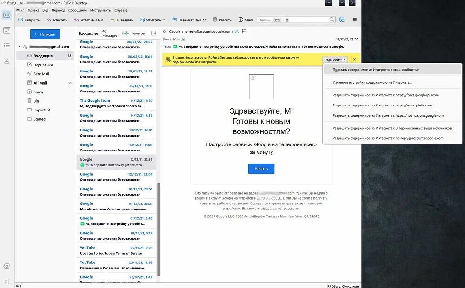Click Удалить trash button
This screenshot has width=465, height=288.
pyautogui.click(x=222, y=20)
